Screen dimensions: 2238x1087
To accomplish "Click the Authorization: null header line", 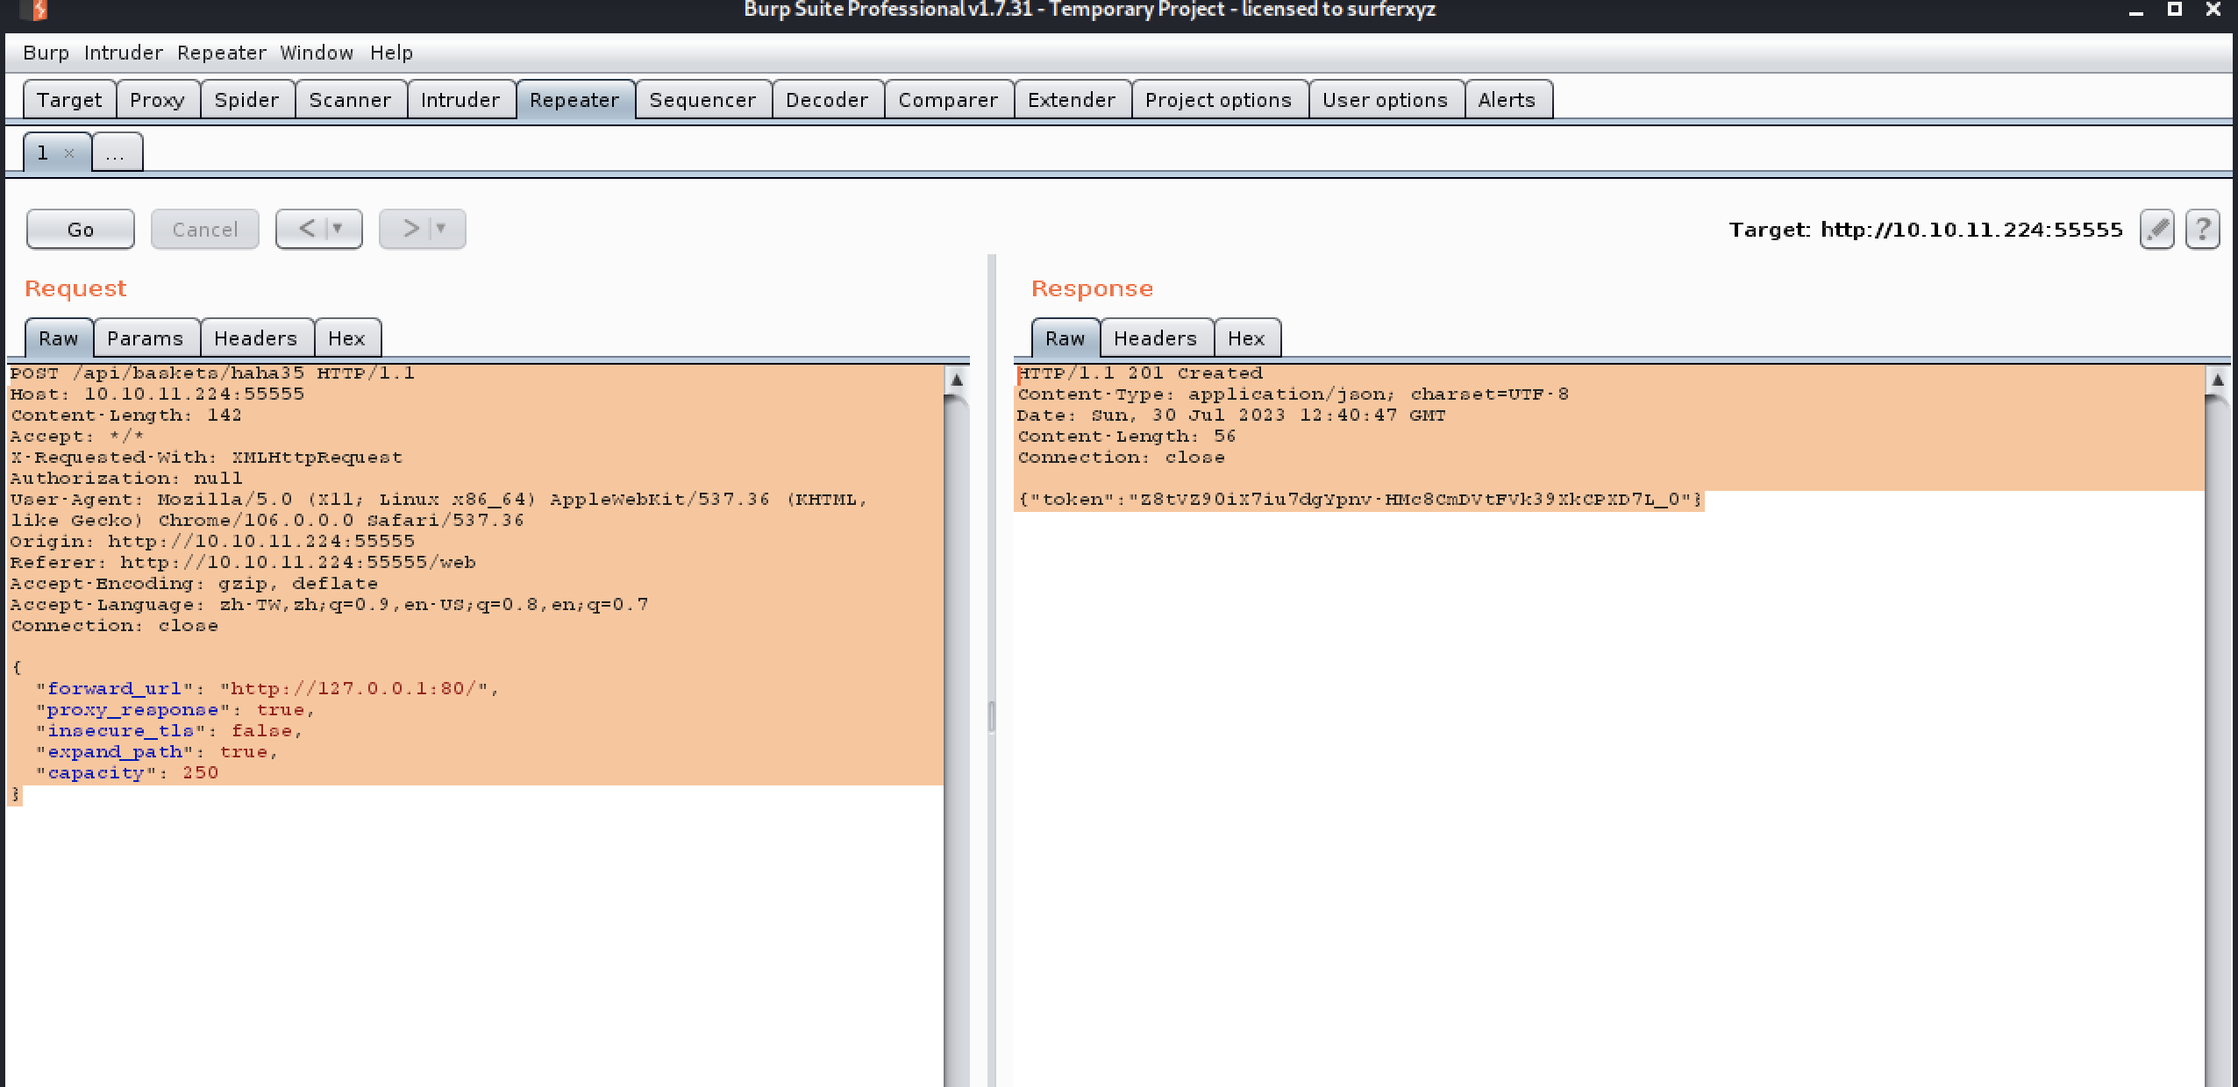I will click(x=126, y=478).
